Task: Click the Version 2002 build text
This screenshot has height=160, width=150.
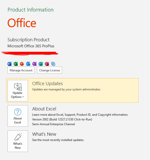Action: click(62, 119)
